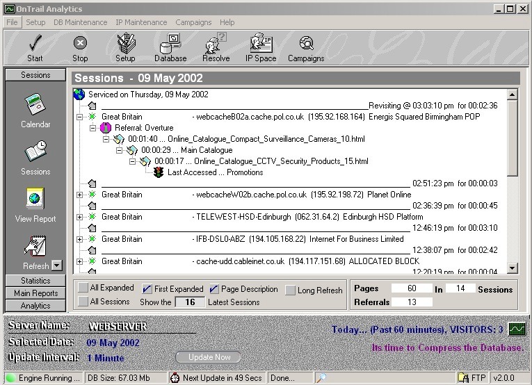Select the Last Accessed ... Promotions row
Image resolution: width=532 pixels, height=385 pixels.
click(215, 172)
